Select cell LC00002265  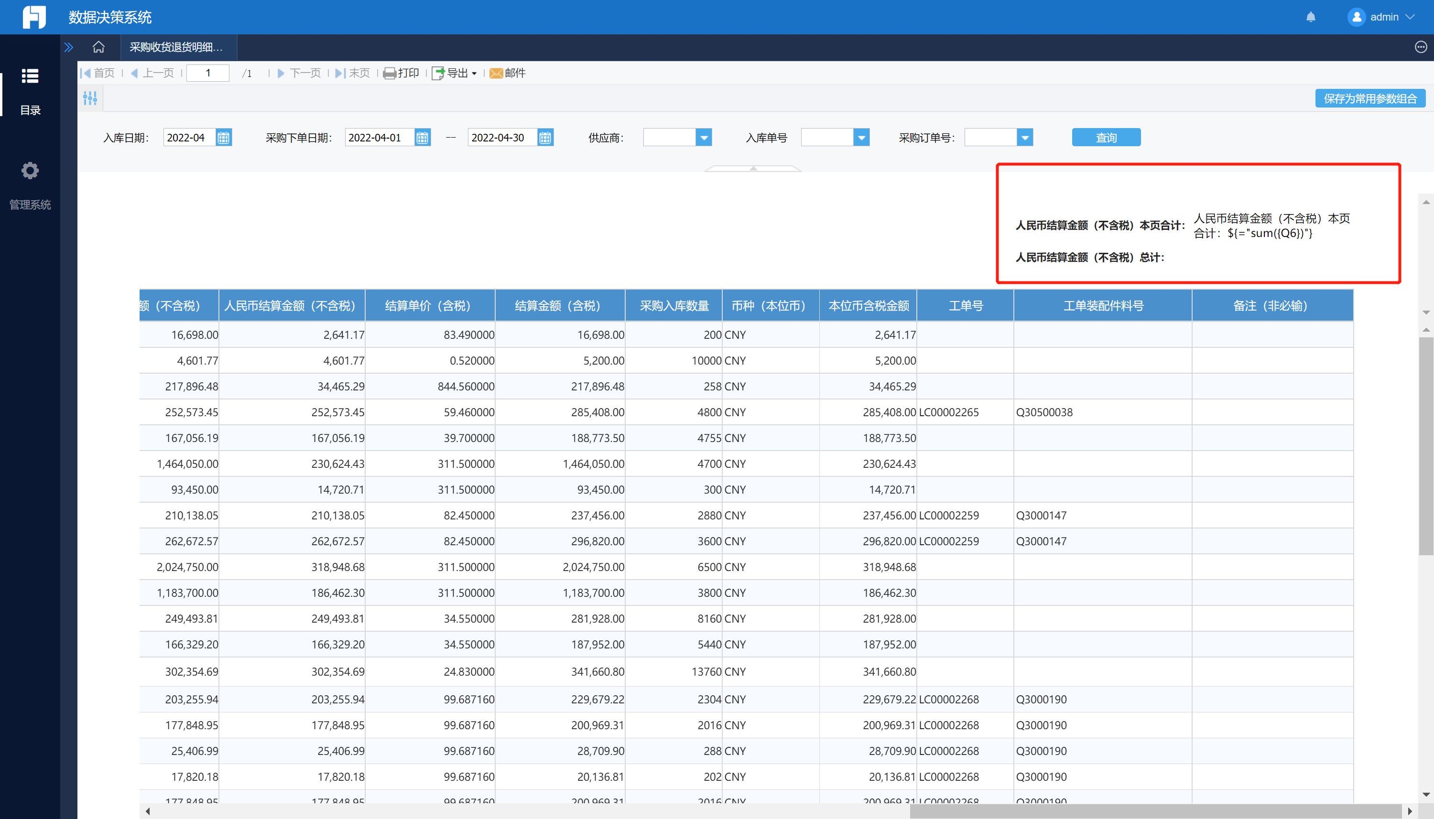(966, 412)
